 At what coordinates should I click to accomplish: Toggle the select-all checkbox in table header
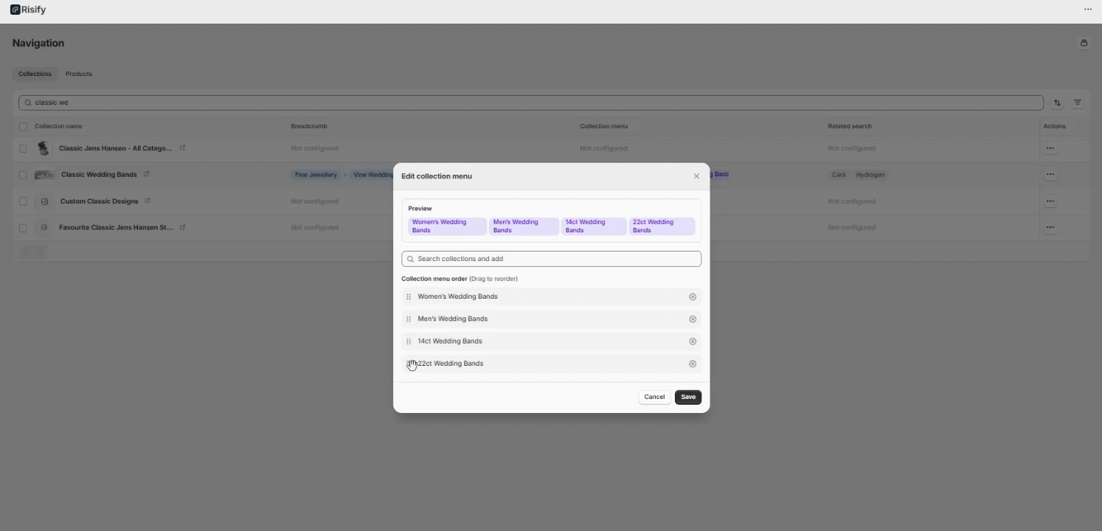point(23,126)
